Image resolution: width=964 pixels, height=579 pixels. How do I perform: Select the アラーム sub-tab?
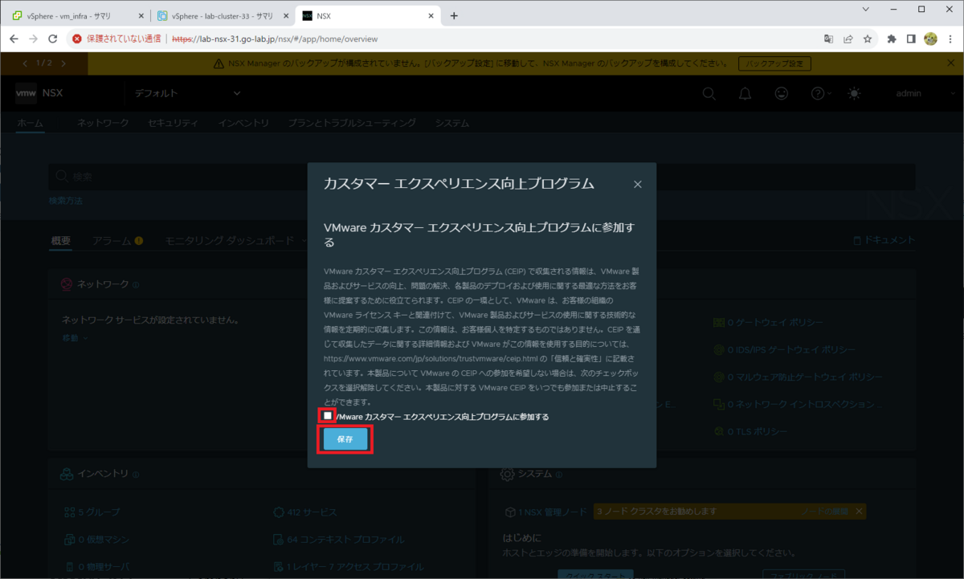(117, 240)
